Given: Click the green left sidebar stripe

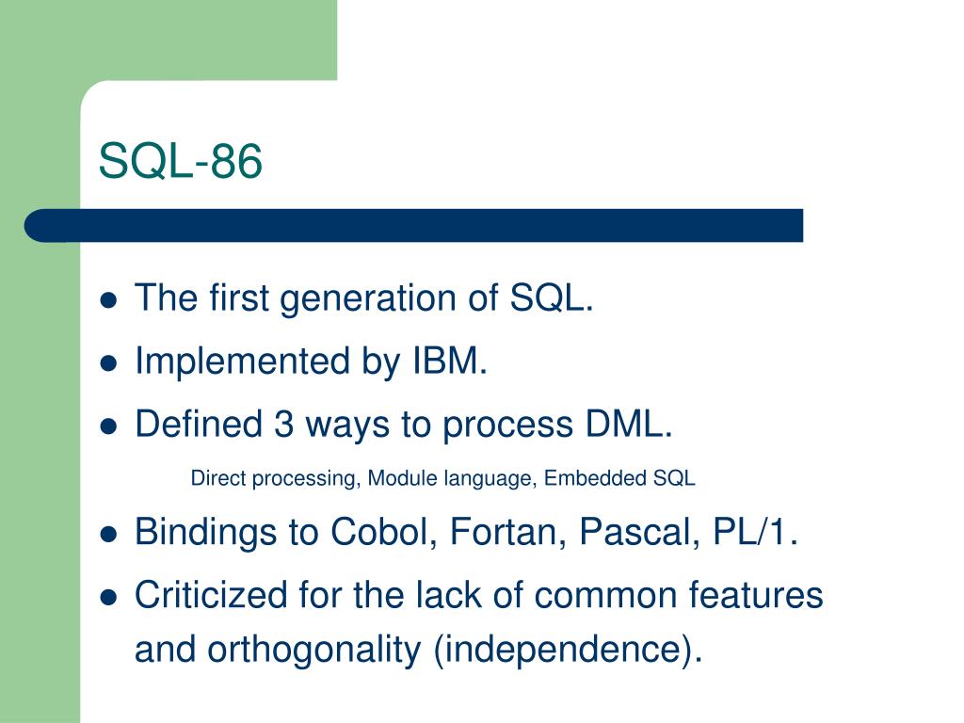Looking at the screenshot, I should (x=40, y=479).
